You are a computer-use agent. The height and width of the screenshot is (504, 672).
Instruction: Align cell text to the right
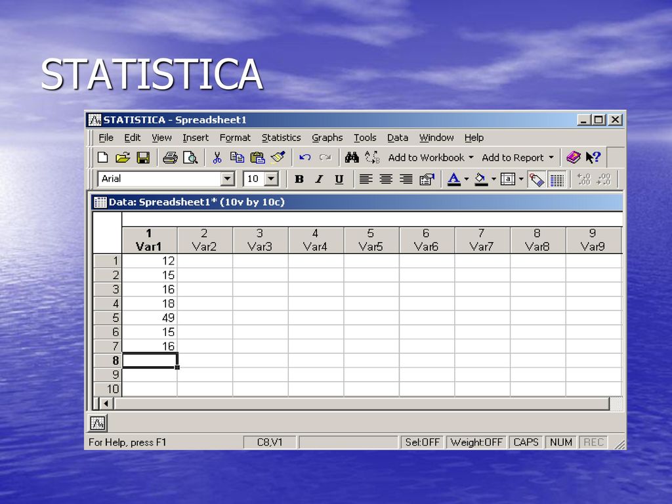pyautogui.click(x=406, y=179)
